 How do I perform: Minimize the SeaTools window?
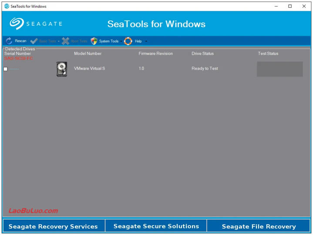tap(276, 6)
